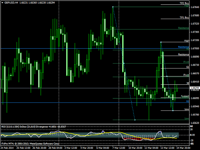Click the 1.67365 price on the axis
This screenshot has width=200, height=150.
(195, 32)
